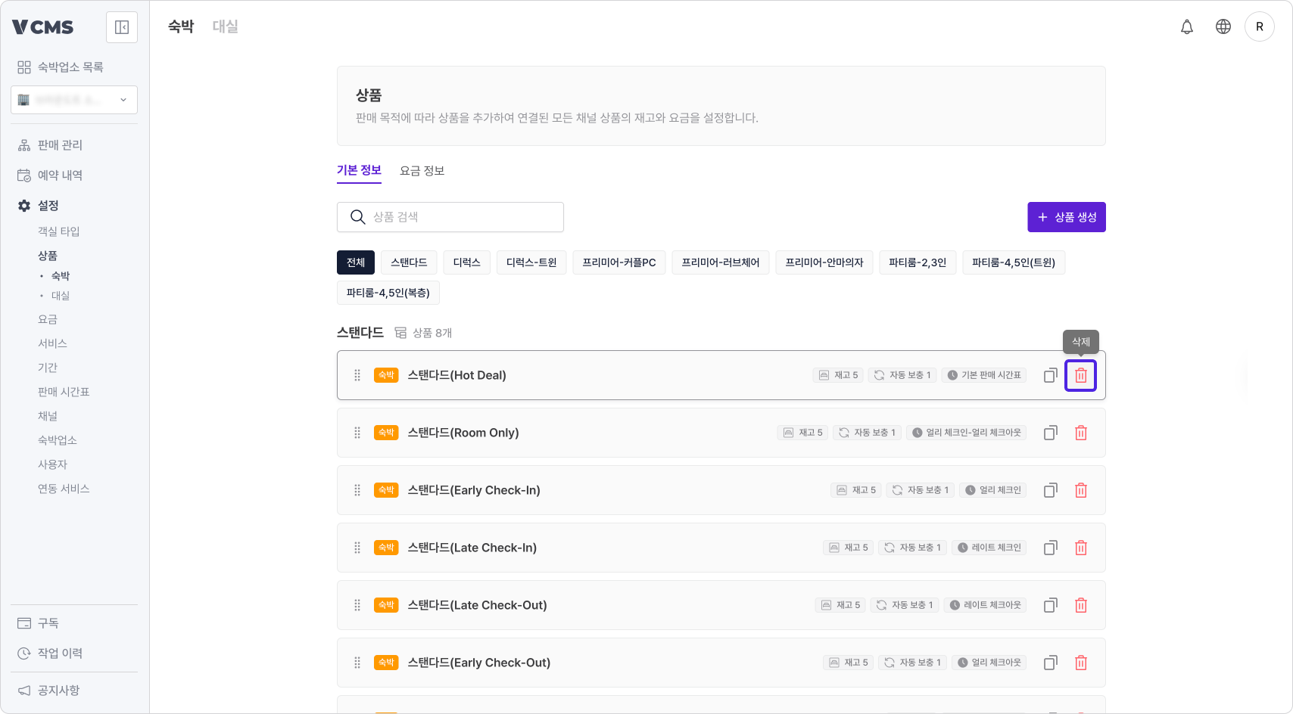This screenshot has height=714, width=1293.
Task: Open 사용자 settings item
Action: click(53, 464)
